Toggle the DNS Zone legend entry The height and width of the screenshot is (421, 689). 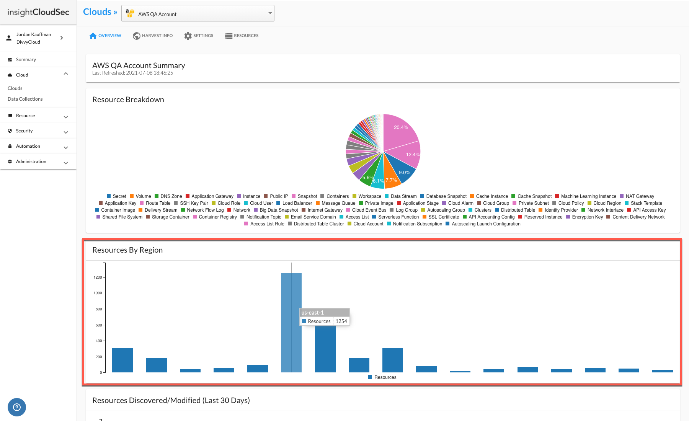tap(168, 196)
